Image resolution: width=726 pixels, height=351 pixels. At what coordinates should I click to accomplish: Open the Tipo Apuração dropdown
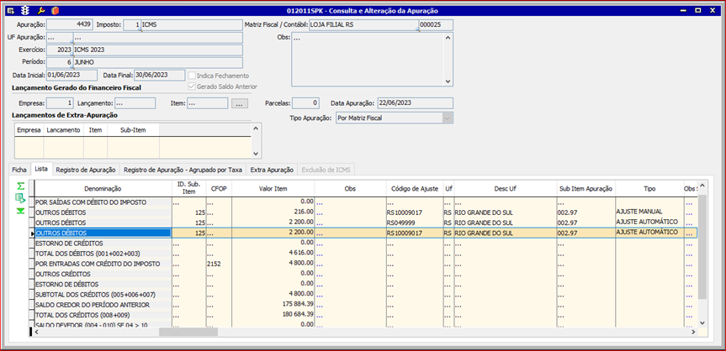tap(447, 118)
